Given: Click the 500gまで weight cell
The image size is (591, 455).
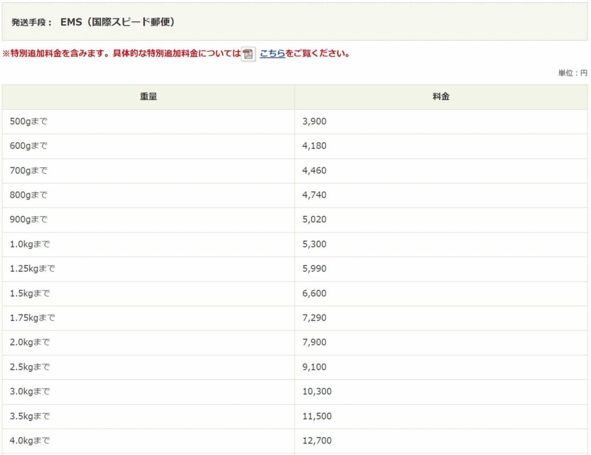Looking at the screenshot, I should 28,121.
